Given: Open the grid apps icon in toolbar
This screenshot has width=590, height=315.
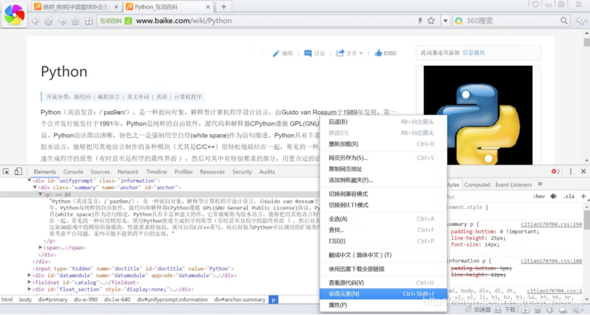Looking at the screenshot, I should coord(89,21).
